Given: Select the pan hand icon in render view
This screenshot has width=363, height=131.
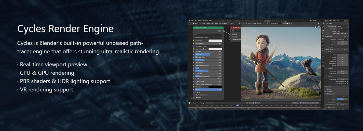Looking at the screenshot, I should point(316,27).
